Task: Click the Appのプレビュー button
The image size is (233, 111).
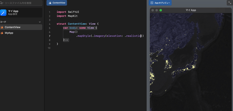Action: click(x=160, y=3)
